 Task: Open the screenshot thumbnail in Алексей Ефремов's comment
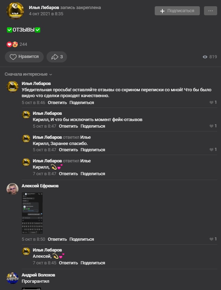point(32,213)
